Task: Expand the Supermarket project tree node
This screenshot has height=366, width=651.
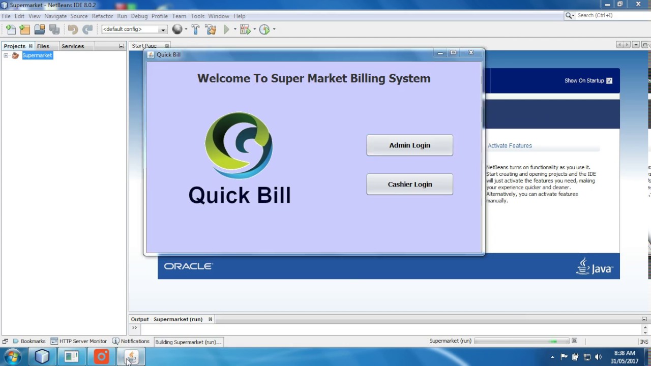Action: coord(5,55)
